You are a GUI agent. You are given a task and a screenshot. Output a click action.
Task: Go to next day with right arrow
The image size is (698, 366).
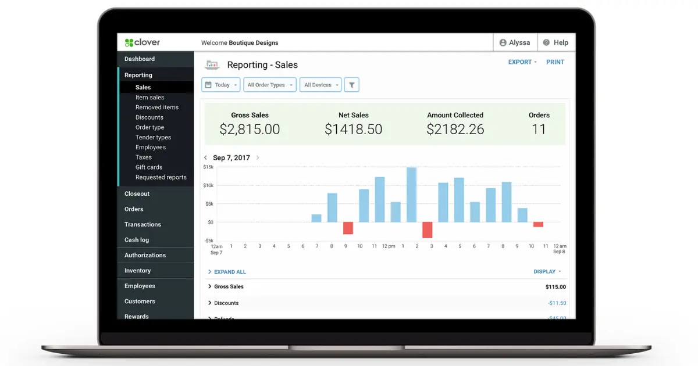[x=258, y=157]
